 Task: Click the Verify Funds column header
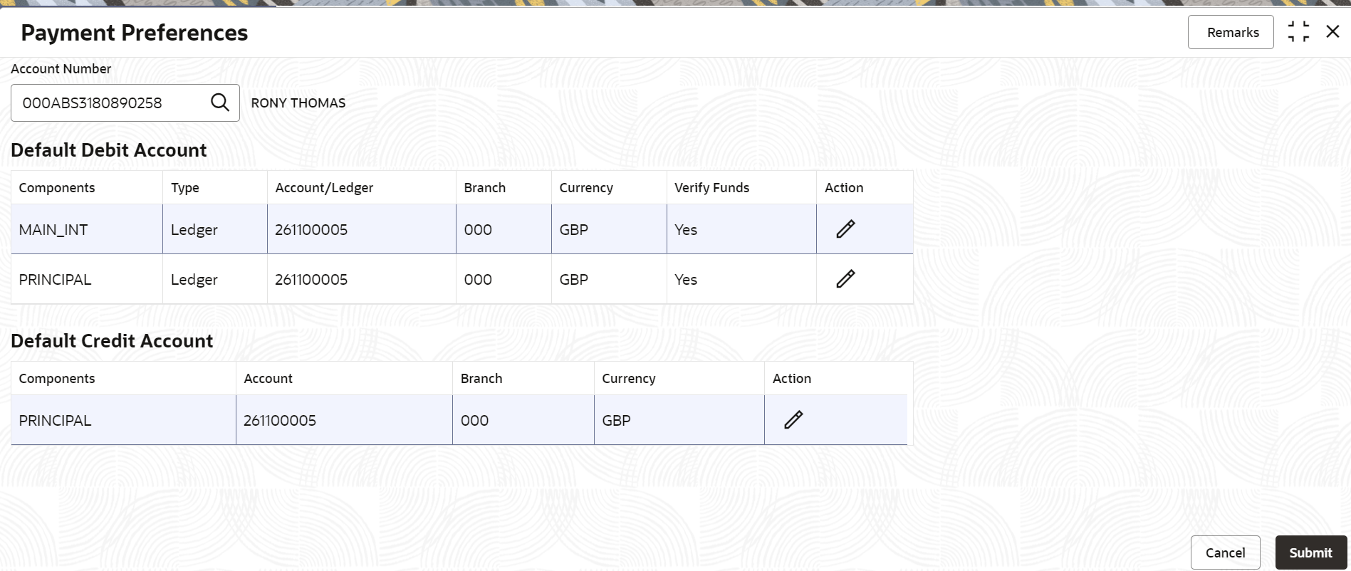tap(711, 188)
